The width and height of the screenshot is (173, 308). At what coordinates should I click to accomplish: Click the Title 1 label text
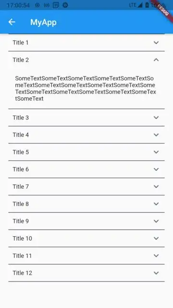pyautogui.click(x=21, y=43)
